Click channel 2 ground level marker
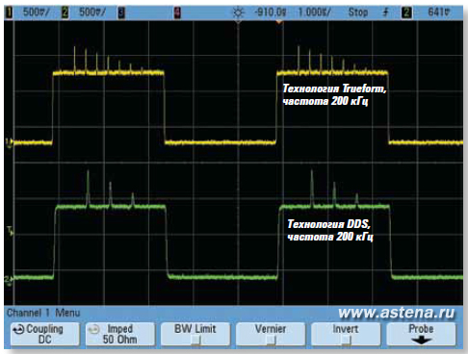 click(x=9, y=278)
